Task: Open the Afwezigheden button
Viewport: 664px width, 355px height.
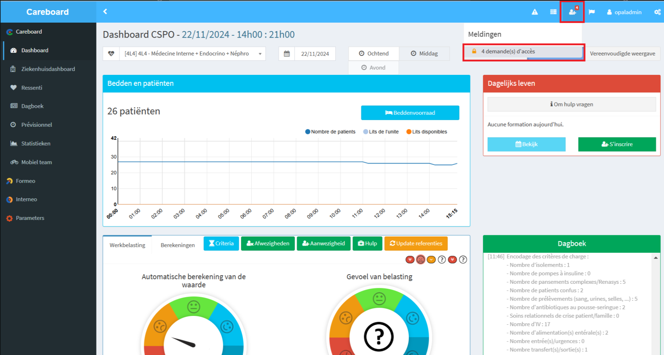Action: tap(268, 244)
